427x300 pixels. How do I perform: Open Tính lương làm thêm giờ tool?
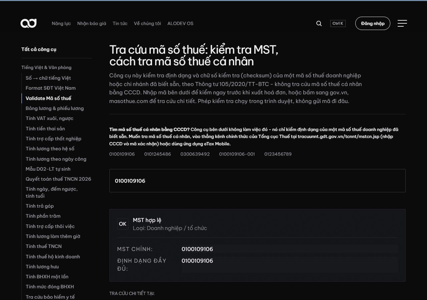53,236
